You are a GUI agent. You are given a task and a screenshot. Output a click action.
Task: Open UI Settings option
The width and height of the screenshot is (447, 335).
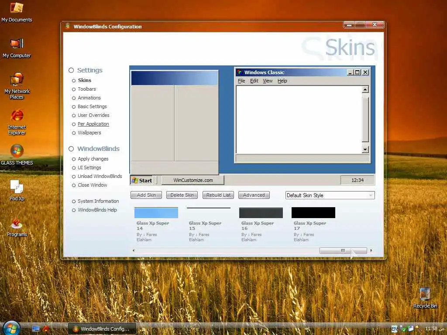click(x=89, y=168)
